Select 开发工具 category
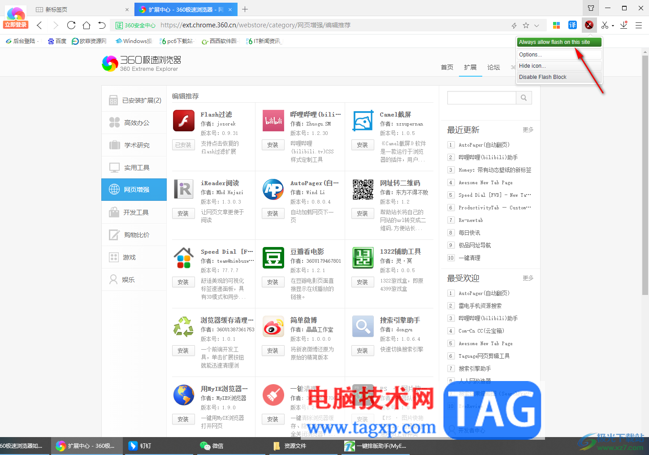649x455 pixels. click(134, 212)
